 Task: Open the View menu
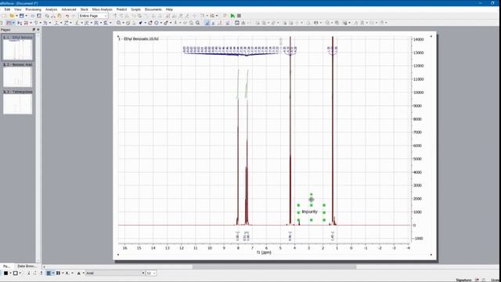[x=17, y=9]
